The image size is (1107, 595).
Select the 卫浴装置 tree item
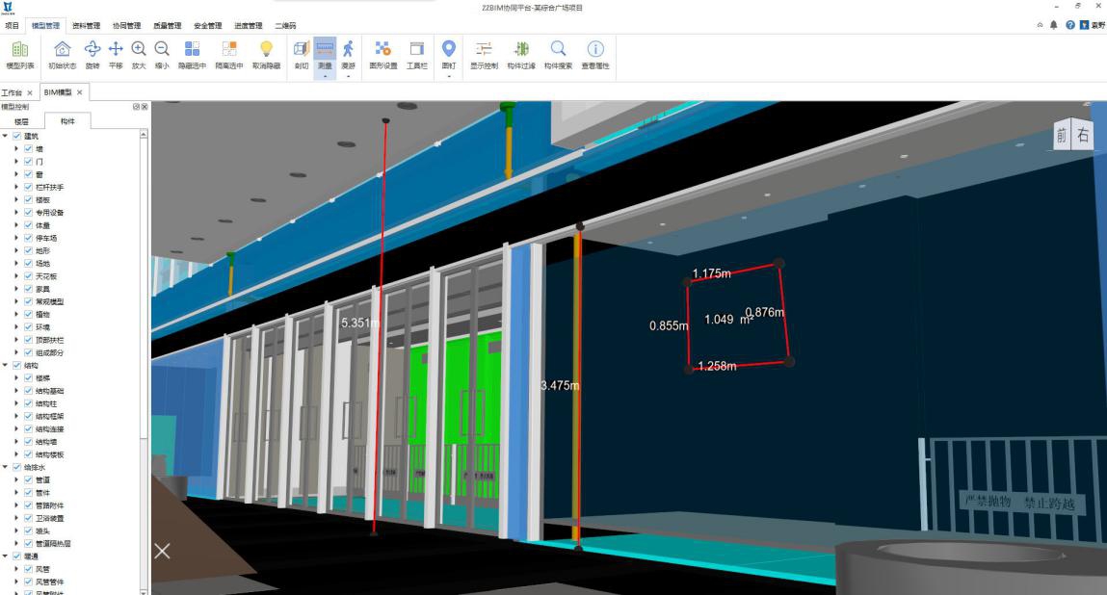[49, 518]
